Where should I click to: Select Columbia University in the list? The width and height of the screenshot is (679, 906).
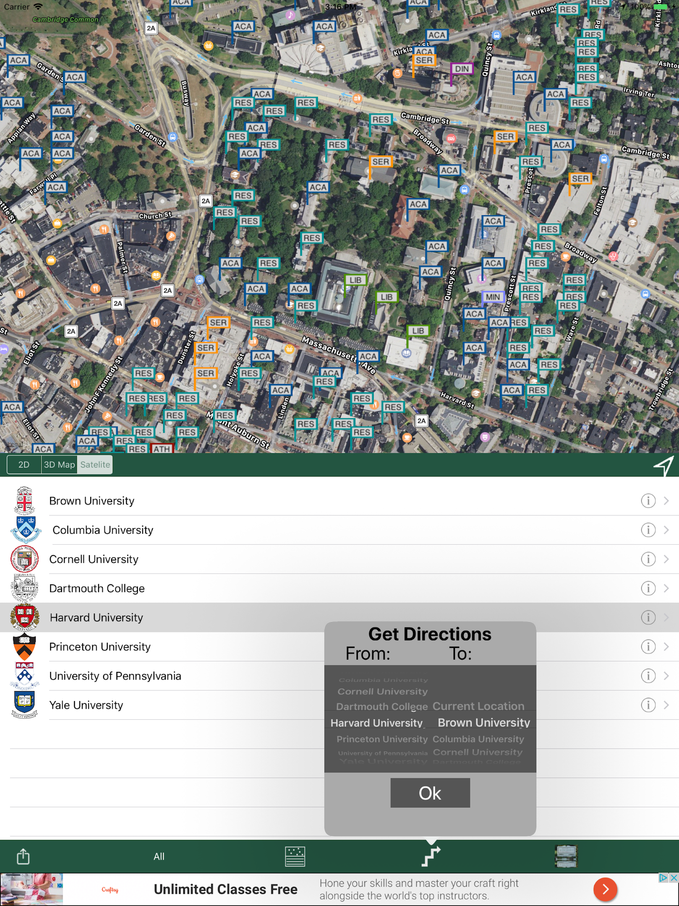pyautogui.click(x=339, y=530)
